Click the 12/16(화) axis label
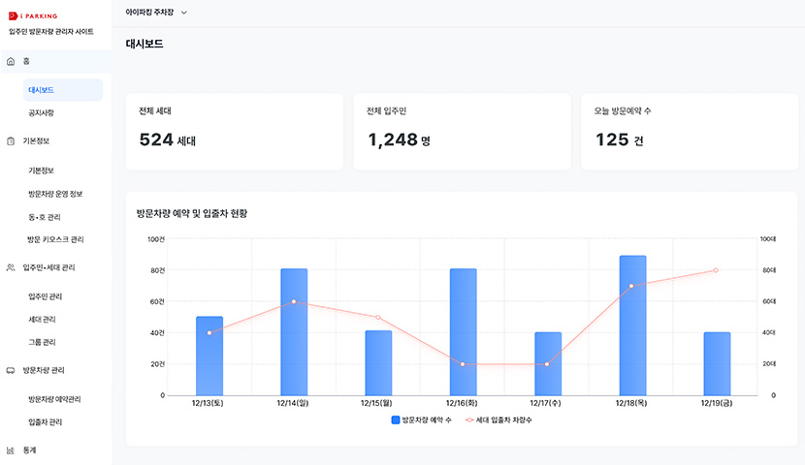Image resolution: width=805 pixels, height=465 pixels. pos(462,403)
